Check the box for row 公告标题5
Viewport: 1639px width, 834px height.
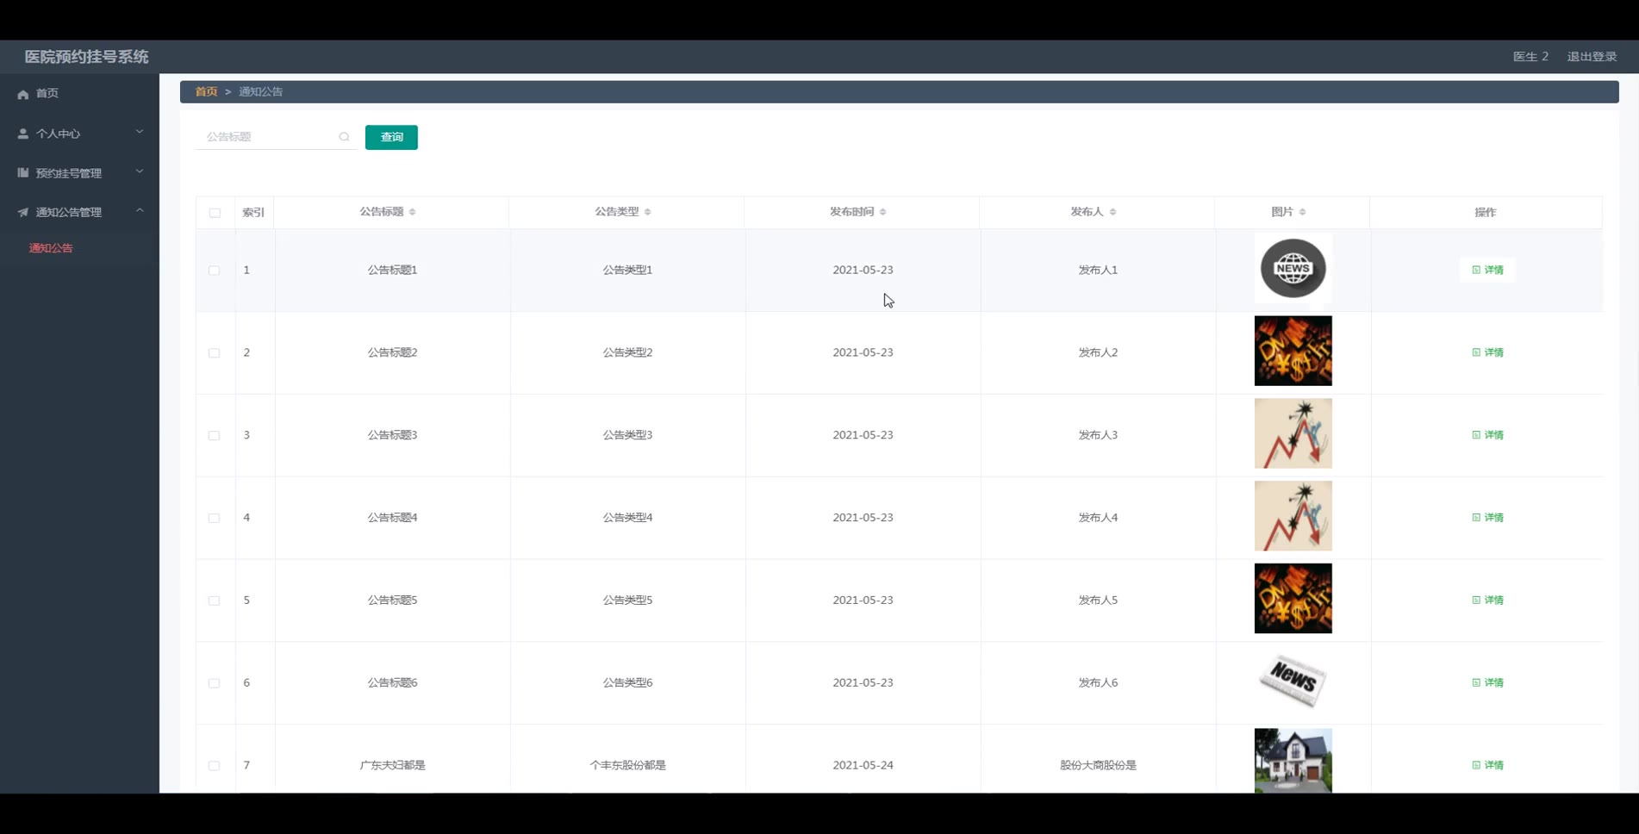(214, 601)
